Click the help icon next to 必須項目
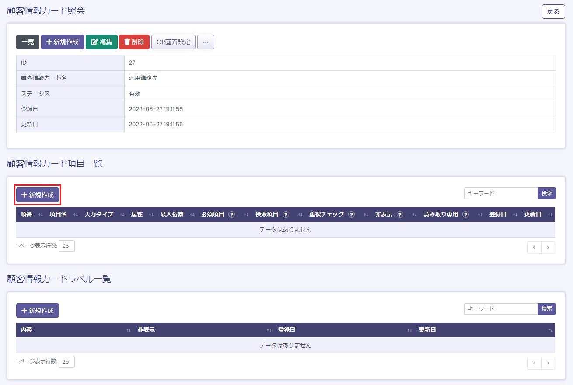The image size is (573, 385). click(x=232, y=215)
